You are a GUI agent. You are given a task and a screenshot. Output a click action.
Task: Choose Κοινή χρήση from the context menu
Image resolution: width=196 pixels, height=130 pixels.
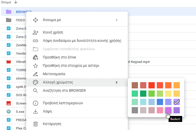click(x=53, y=32)
